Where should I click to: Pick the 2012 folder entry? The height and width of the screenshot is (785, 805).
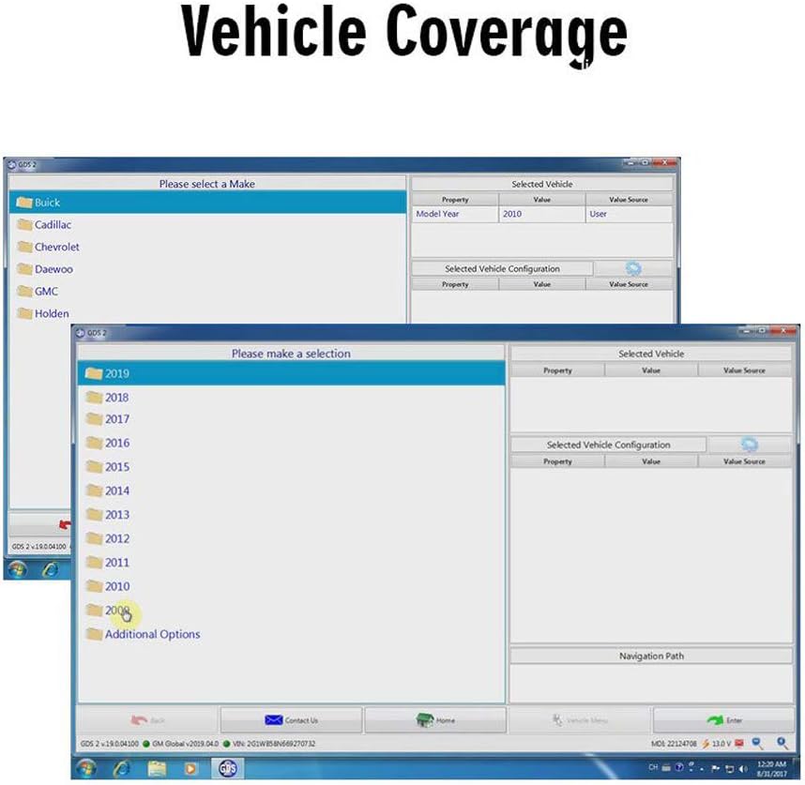[291, 538]
